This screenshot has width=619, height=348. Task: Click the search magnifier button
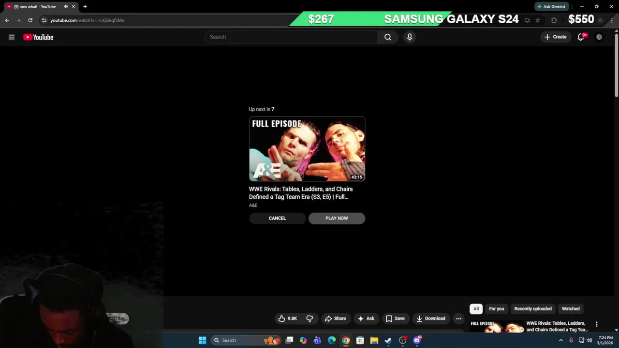tap(388, 37)
